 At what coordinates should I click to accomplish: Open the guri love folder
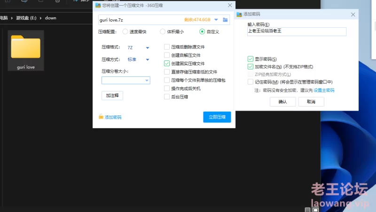click(x=25, y=49)
